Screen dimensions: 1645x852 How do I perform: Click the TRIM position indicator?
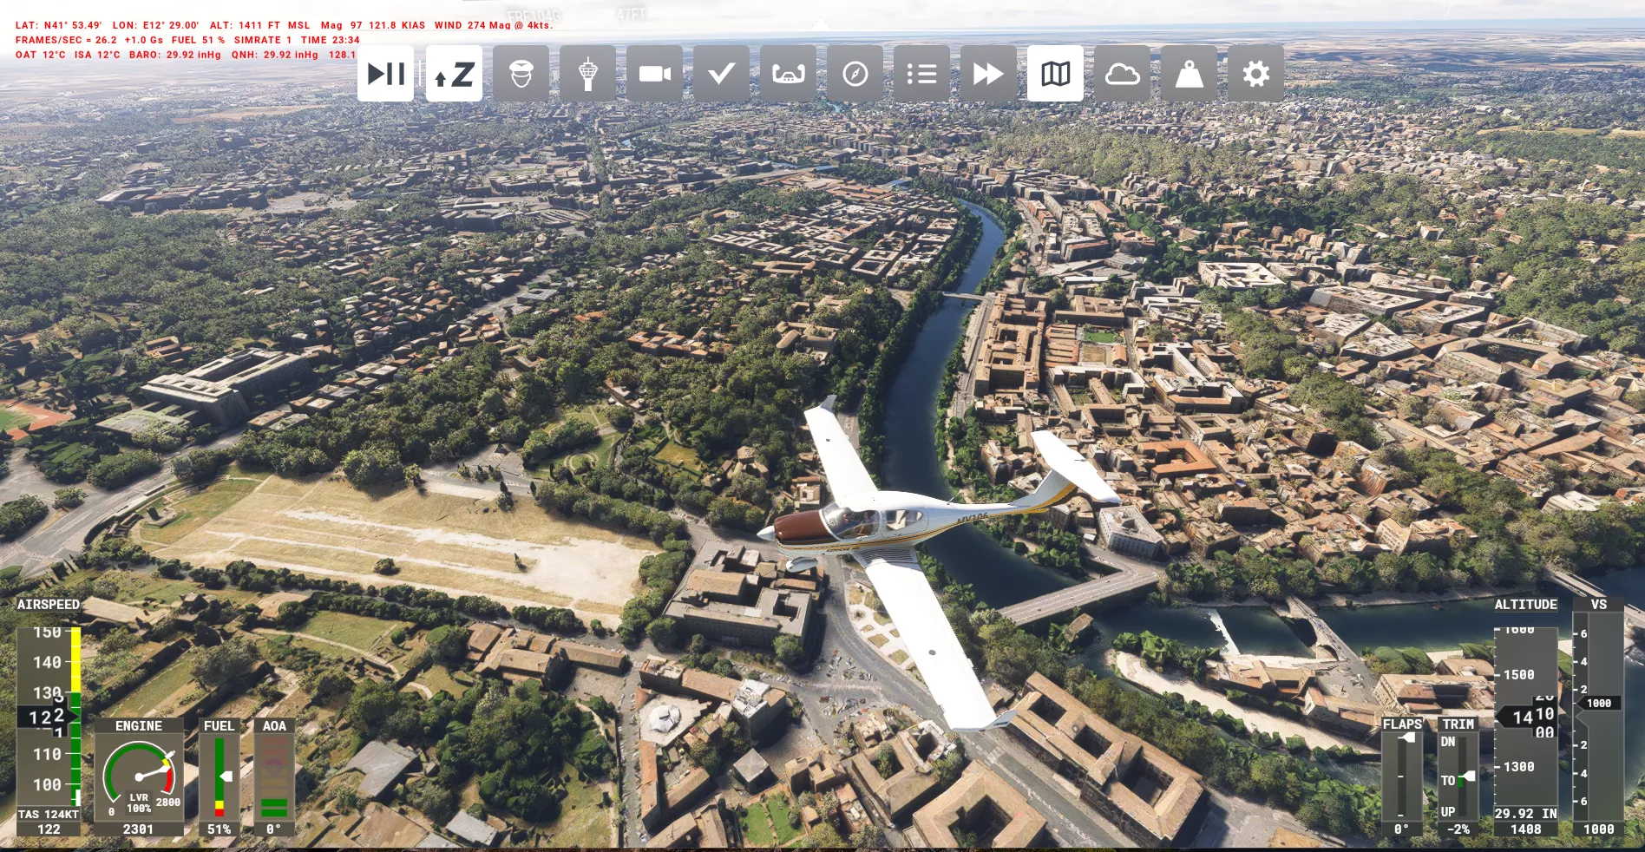pyautogui.click(x=1458, y=776)
